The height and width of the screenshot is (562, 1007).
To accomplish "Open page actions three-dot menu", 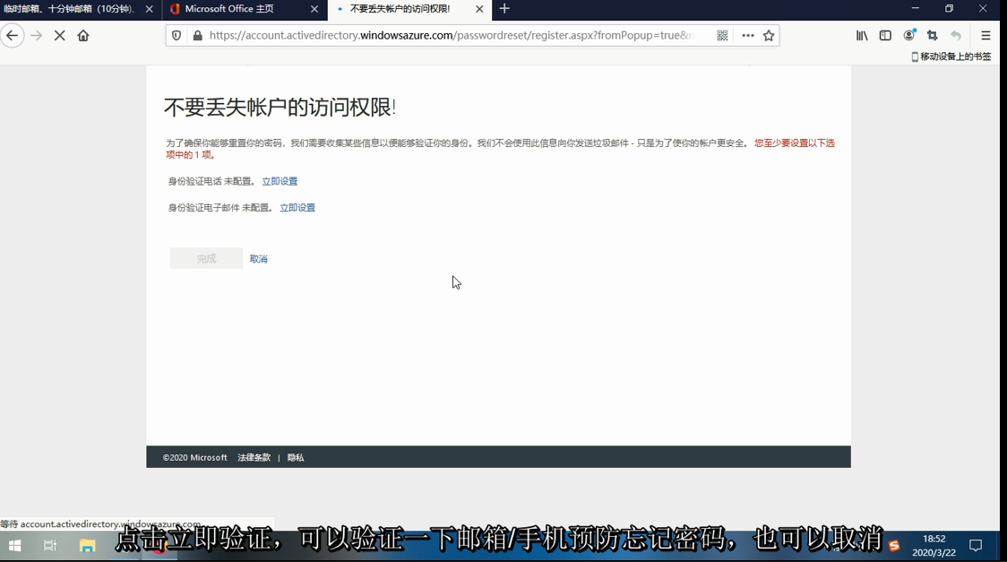I will [x=747, y=35].
